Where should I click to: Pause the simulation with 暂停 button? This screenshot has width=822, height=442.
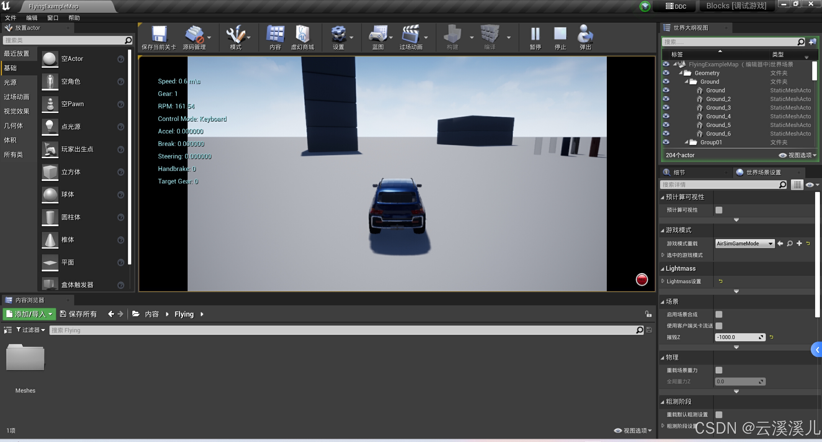[x=535, y=34]
